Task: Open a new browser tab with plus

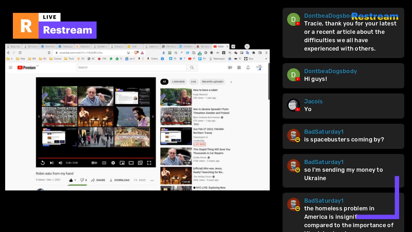Action: 233,46
